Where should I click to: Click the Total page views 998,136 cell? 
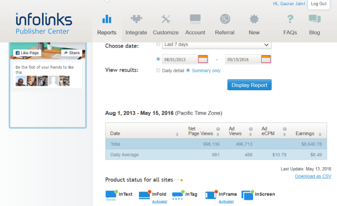click(211, 144)
